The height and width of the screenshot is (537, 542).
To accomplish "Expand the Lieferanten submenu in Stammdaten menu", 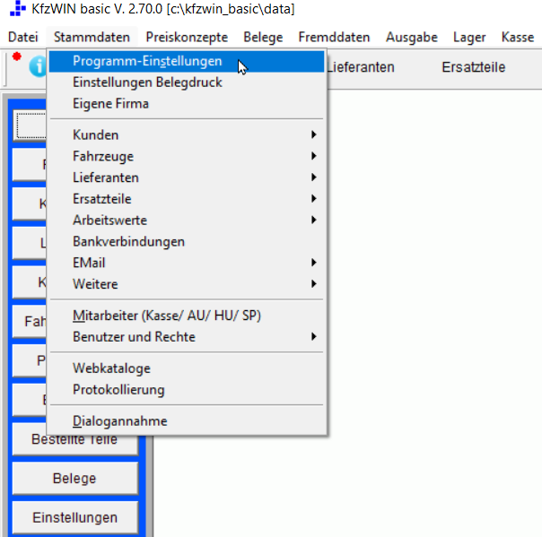I will (x=187, y=178).
